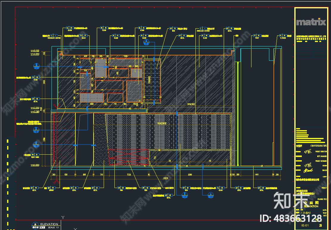
Task: Select the 1:25 @A2 scale value
Action: point(305,213)
